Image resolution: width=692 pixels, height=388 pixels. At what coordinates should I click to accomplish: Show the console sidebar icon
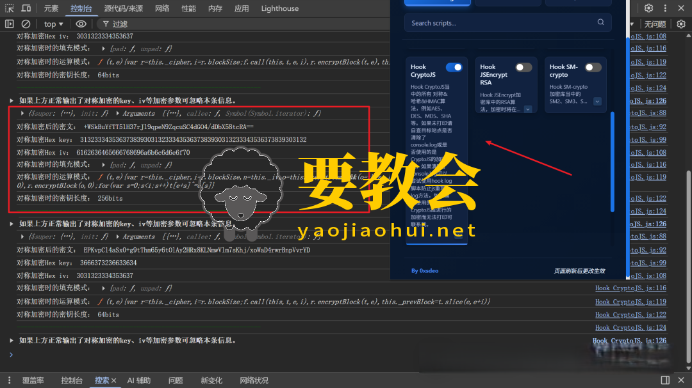point(9,24)
